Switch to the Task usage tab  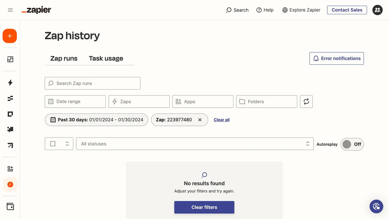click(106, 58)
